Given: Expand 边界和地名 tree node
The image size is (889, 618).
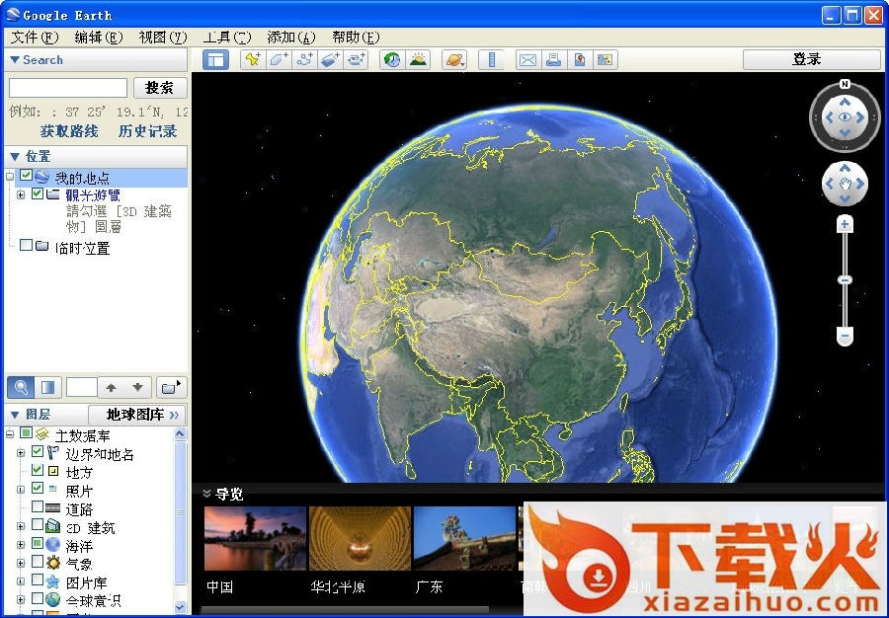Looking at the screenshot, I should pyautogui.click(x=21, y=452).
